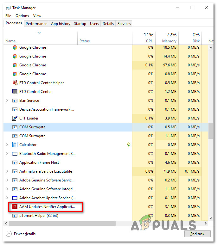Click the 0.1 MB/s disk value
The width and height of the screenshot is (217, 245).
point(192,171)
